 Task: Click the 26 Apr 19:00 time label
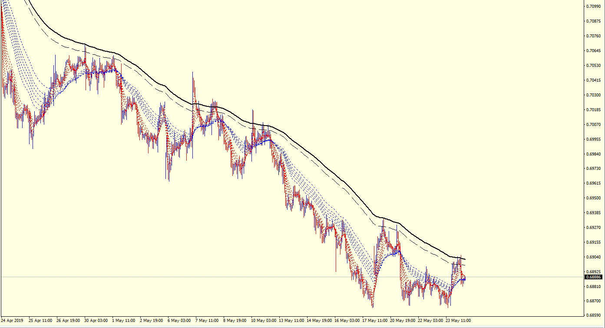68,321
